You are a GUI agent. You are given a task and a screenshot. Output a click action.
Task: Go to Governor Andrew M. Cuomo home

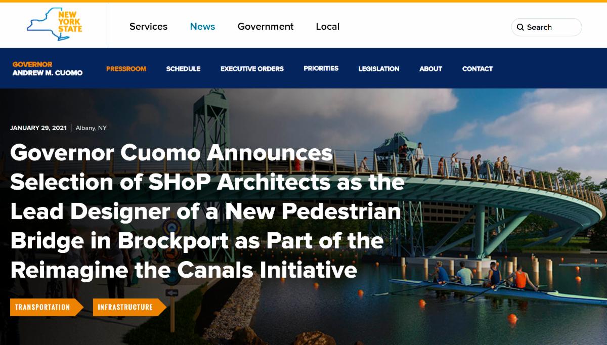48,69
